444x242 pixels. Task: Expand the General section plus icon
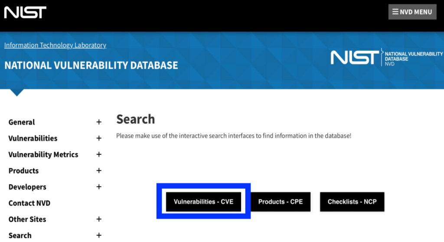click(x=99, y=122)
